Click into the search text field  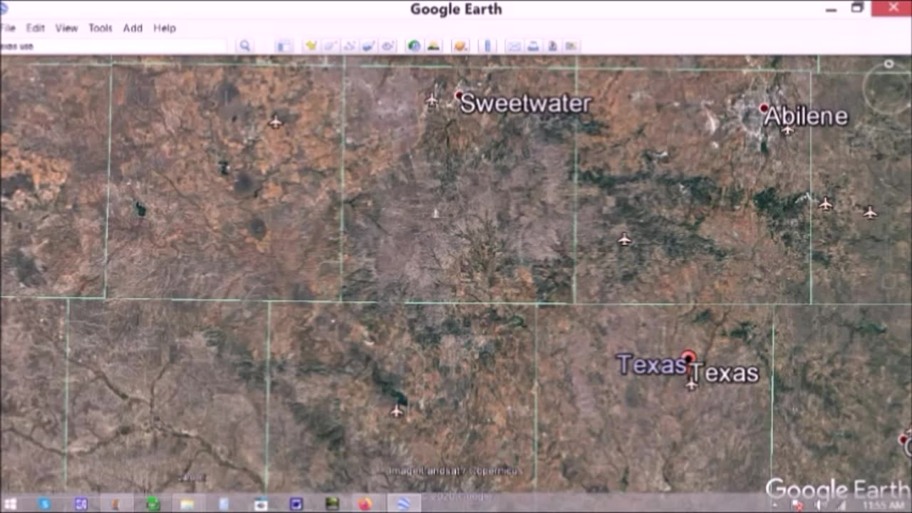(114, 46)
